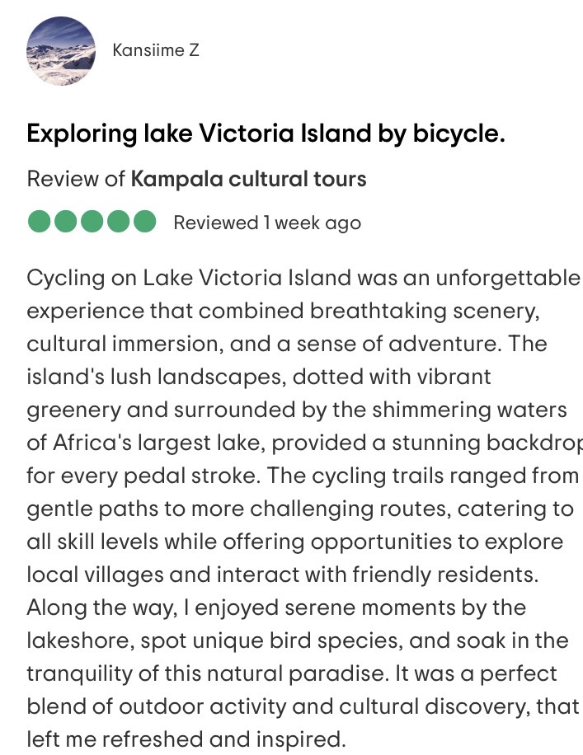Open the Kansiime Z username profile
This screenshot has height=755, width=583.
(x=155, y=50)
